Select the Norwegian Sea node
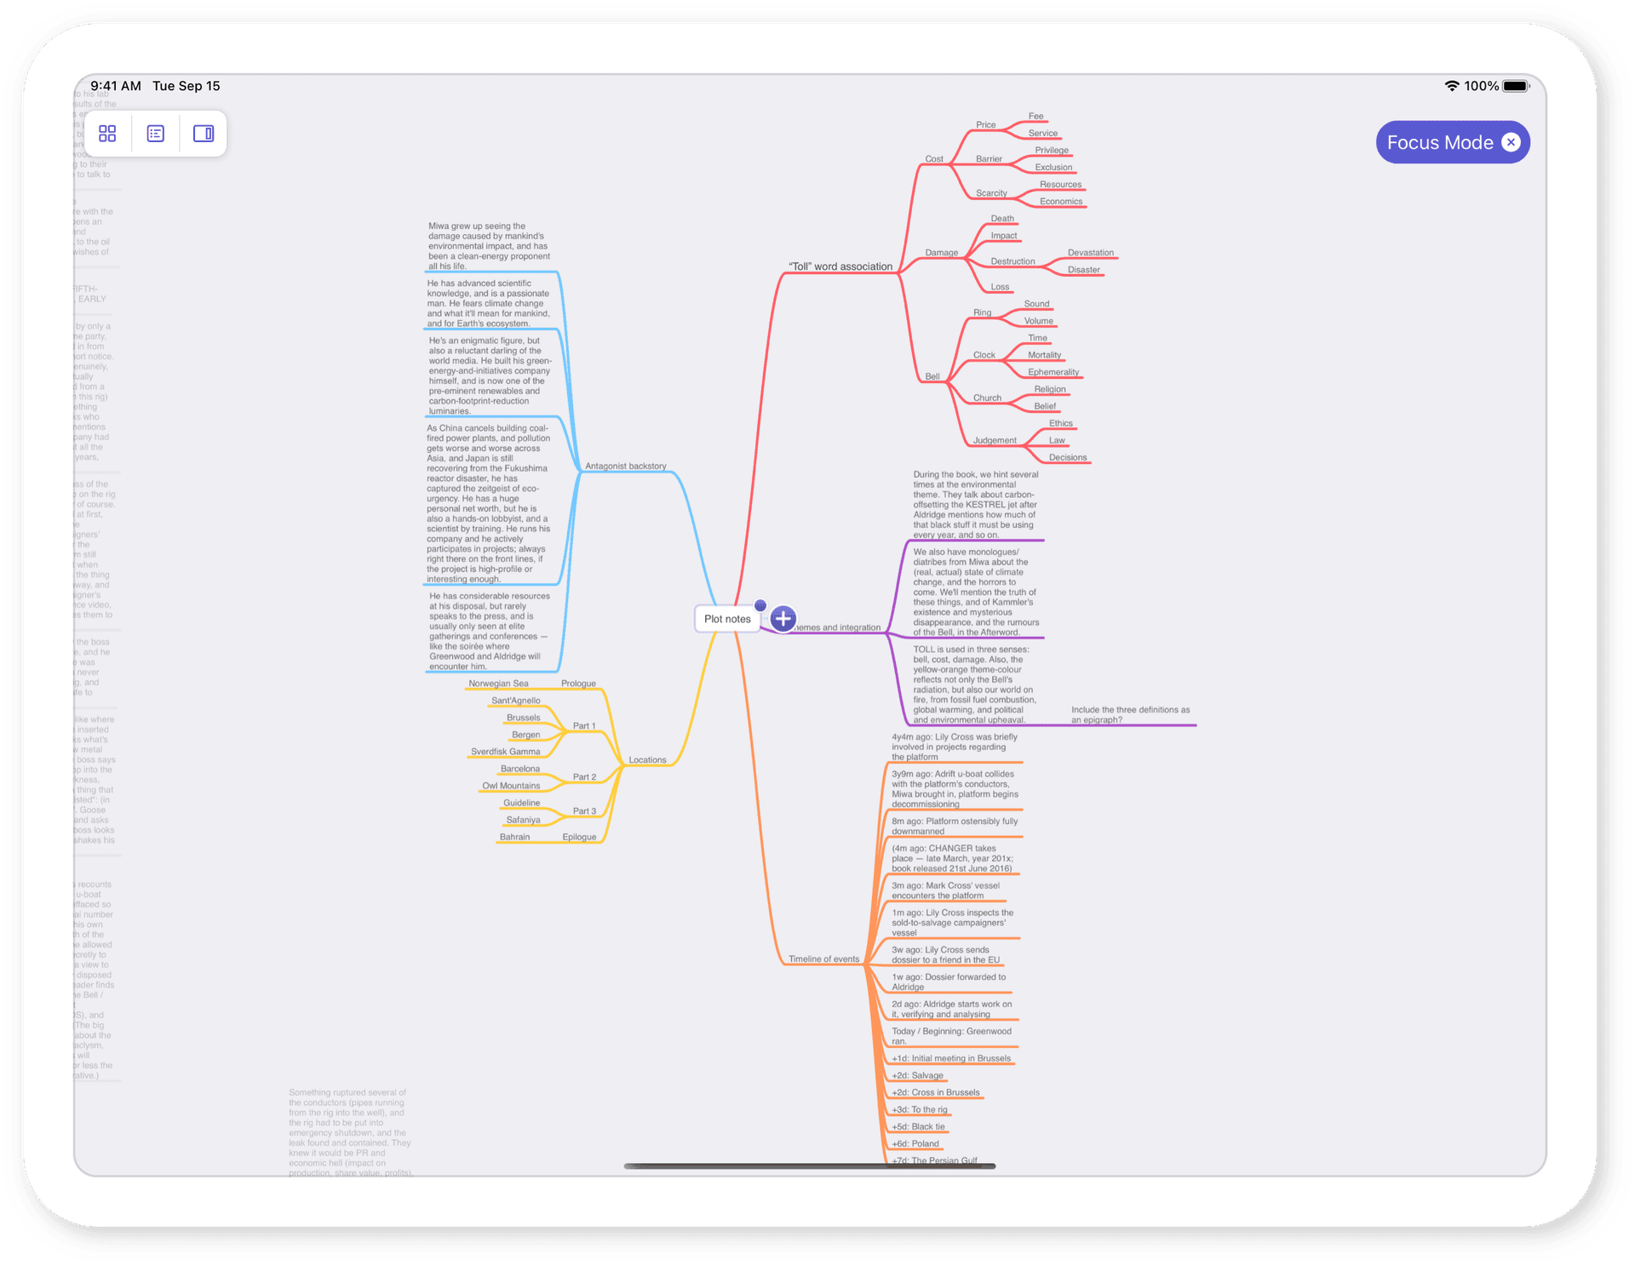The image size is (1635, 1265). (499, 684)
